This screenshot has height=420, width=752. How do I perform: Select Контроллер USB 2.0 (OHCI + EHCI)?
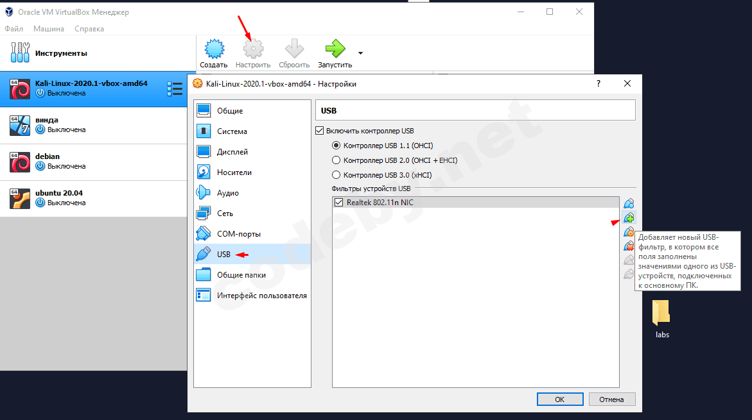click(x=337, y=160)
